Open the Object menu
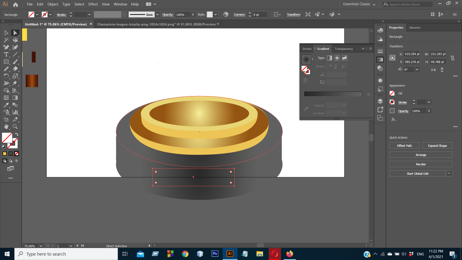 pyautogui.click(x=53, y=4)
